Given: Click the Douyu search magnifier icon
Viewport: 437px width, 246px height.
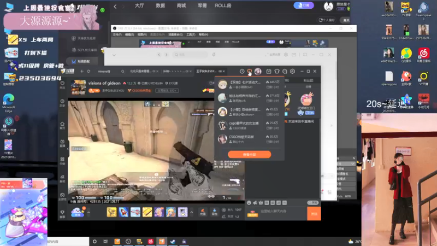Looking at the screenshot, I should [x=122, y=72].
